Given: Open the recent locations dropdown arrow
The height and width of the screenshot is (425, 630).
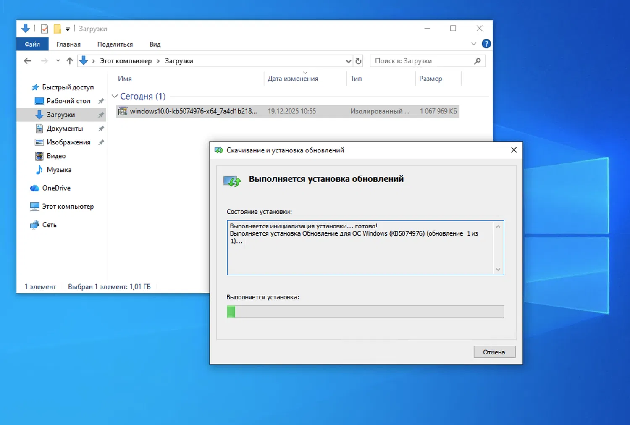Looking at the screenshot, I should pos(58,61).
